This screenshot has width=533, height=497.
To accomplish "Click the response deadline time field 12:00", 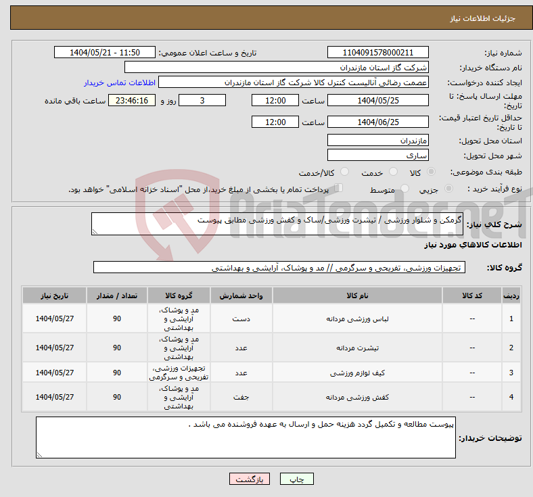I will point(275,100).
